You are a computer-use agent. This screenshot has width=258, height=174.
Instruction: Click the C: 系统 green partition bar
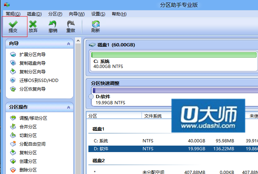pyautogui.click(x=173, y=55)
